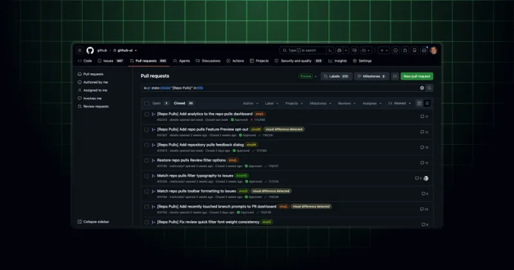
Task: Check 'Match repo pulls filter typography to issues' row
Action: tap(146, 176)
